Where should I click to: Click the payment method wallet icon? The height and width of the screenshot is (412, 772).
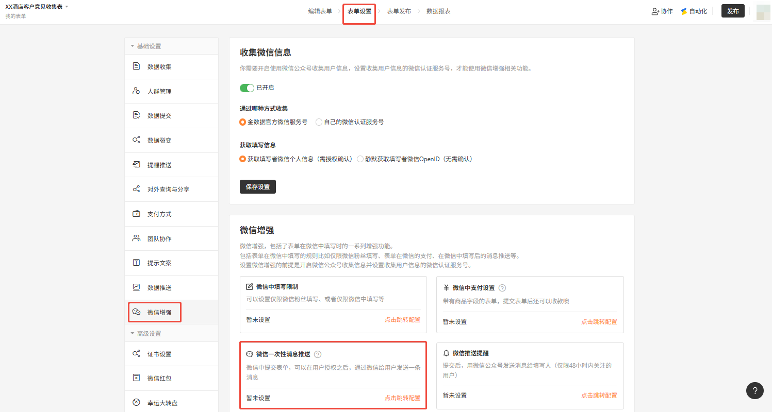point(136,214)
